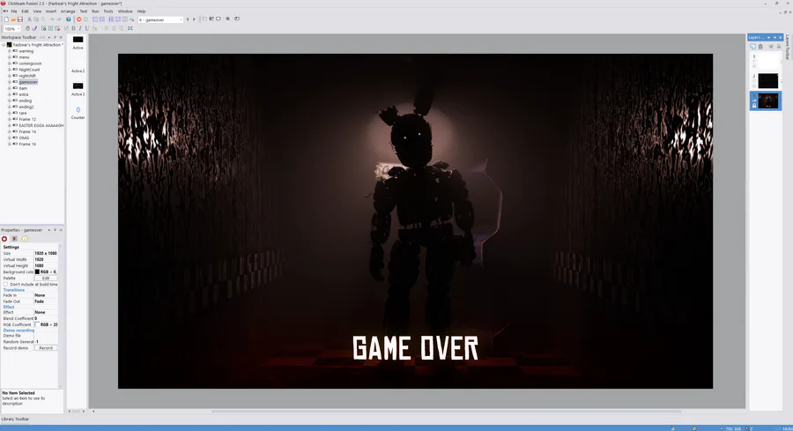Delete layer with trash icon in Layers toolbar

760,47
